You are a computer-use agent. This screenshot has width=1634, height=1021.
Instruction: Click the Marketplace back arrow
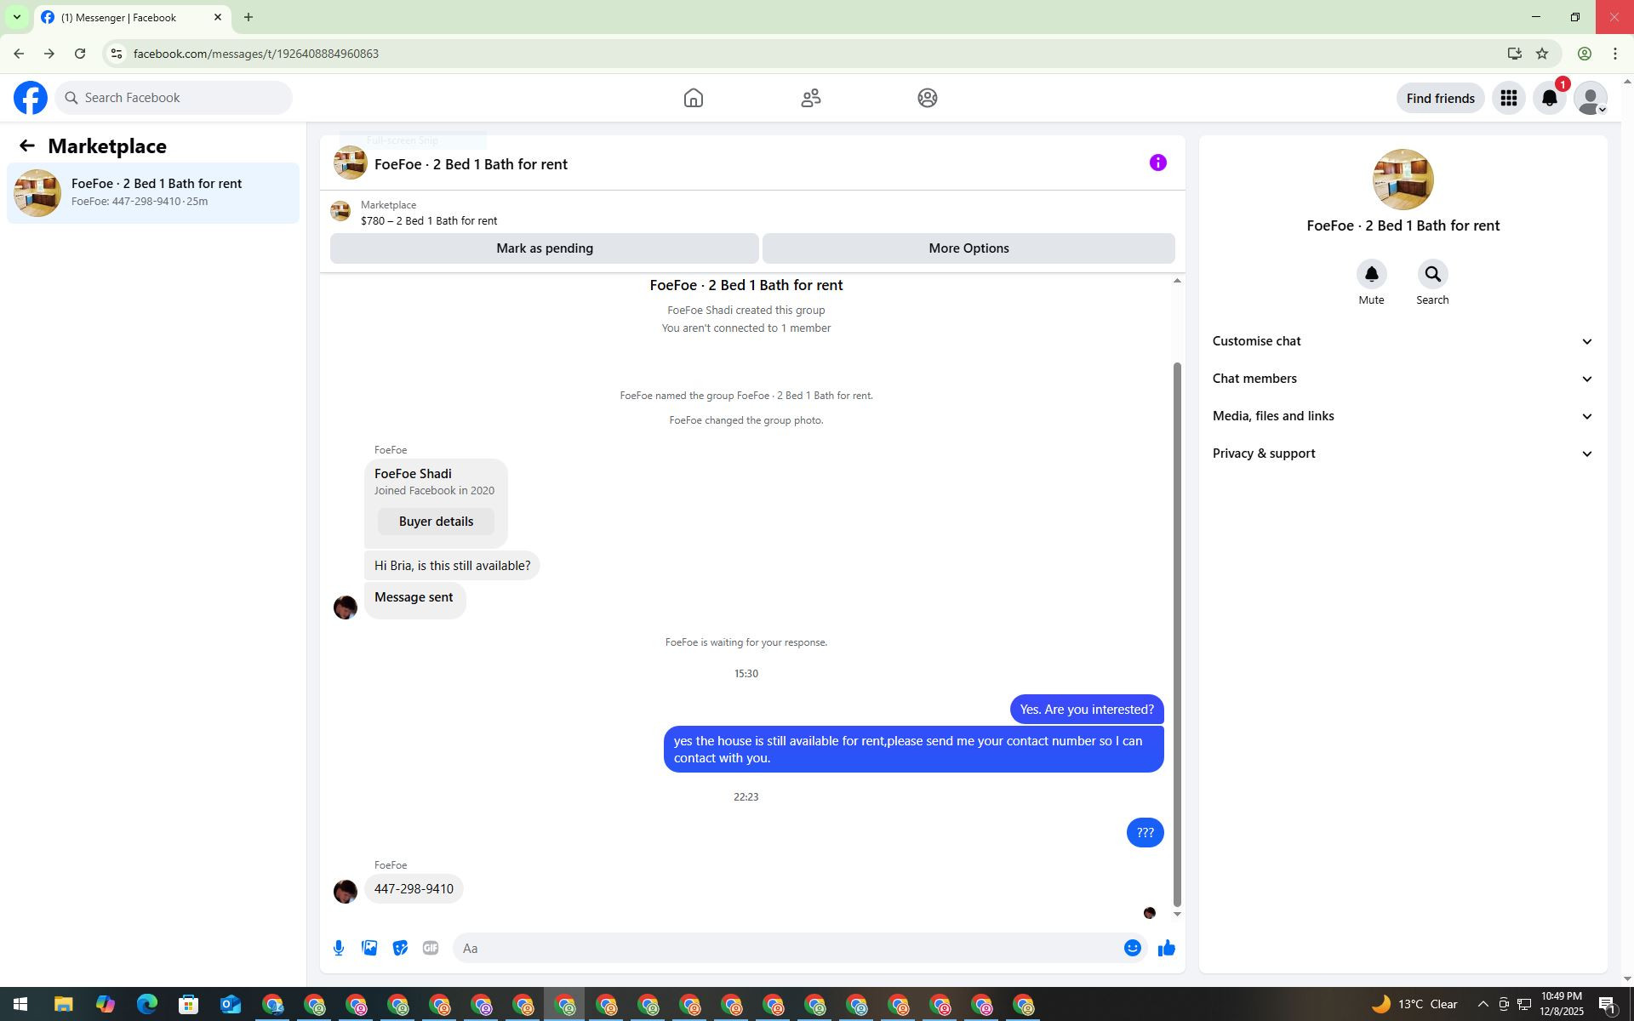pos(27,146)
